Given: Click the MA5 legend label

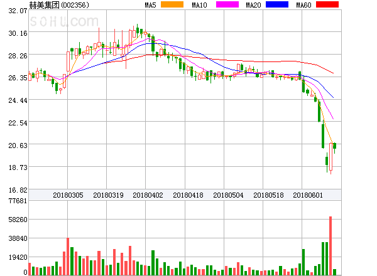Looking at the screenshot, I should pyautogui.click(x=151, y=5).
